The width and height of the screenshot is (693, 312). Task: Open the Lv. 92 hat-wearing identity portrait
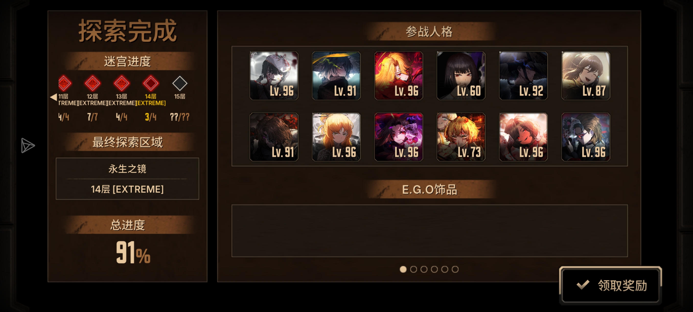[523, 76]
